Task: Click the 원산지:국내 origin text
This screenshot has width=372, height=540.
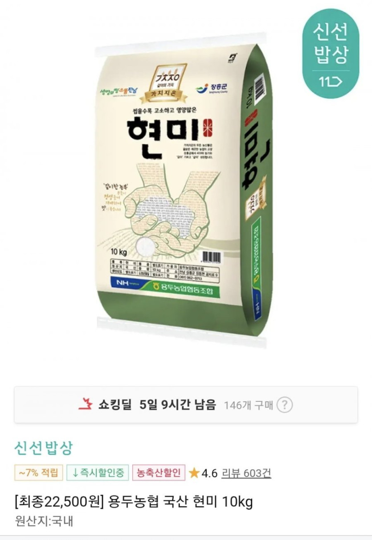Action: 44,521
